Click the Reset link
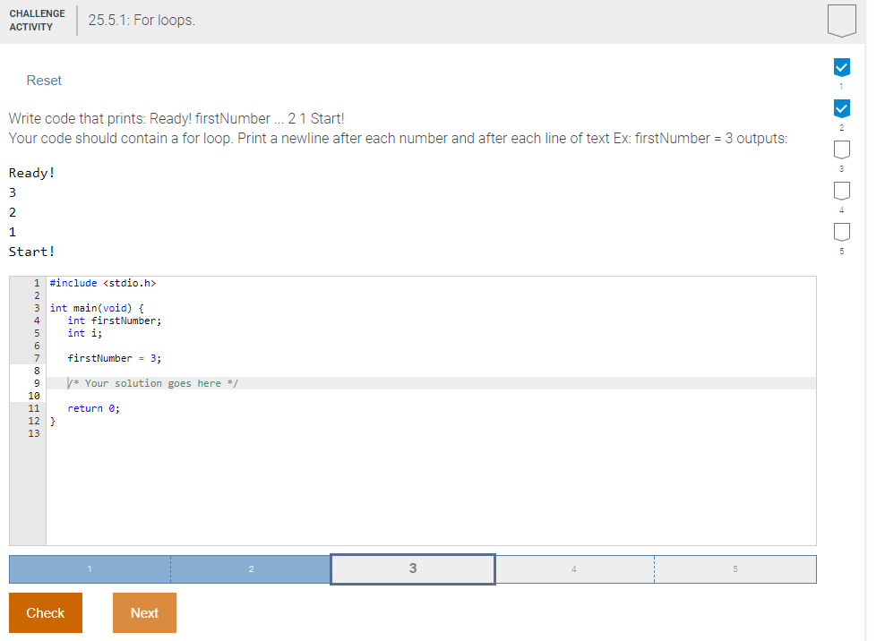Image resolution: width=885 pixels, height=641 pixels. (x=44, y=81)
